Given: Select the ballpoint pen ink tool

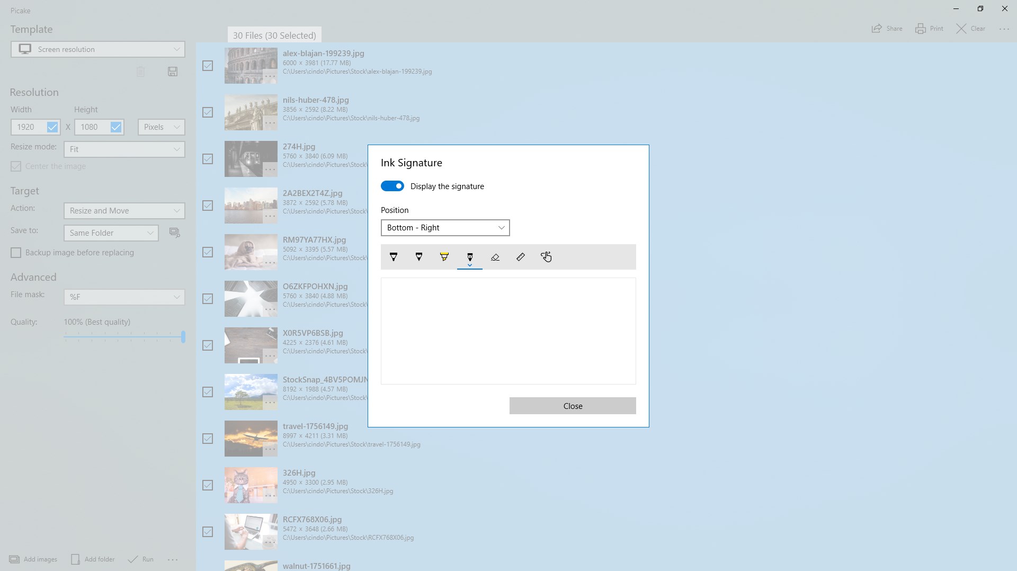Looking at the screenshot, I should pos(394,257).
